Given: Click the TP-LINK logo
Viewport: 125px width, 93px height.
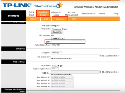Looking at the screenshot, I should pos(17,5).
